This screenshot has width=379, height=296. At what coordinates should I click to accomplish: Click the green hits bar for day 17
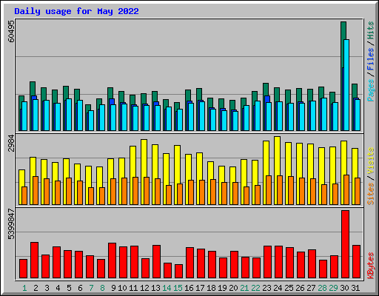pos(199,94)
